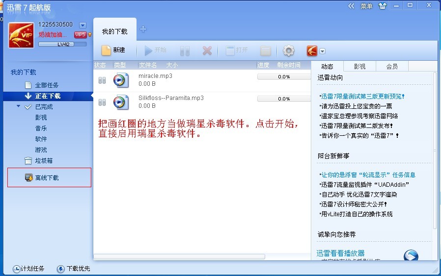This screenshot has height=276, width=441.
Task: Open 离线下载 offline download
Action: coord(47,178)
